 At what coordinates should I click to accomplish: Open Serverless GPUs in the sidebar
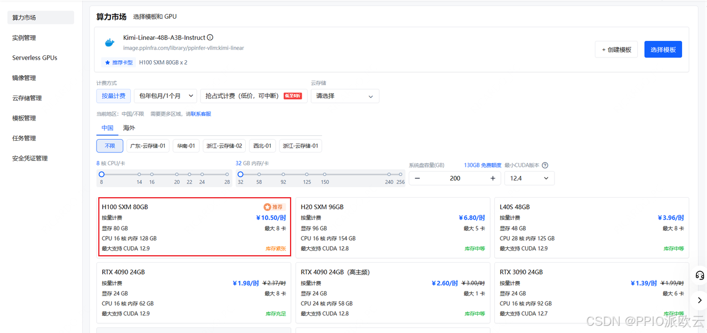coord(40,57)
